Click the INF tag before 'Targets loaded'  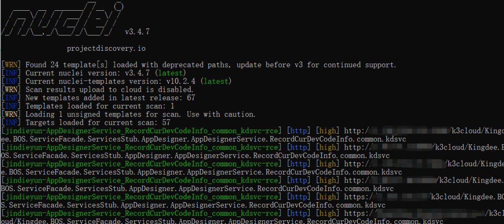pyautogui.click(x=11, y=122)
